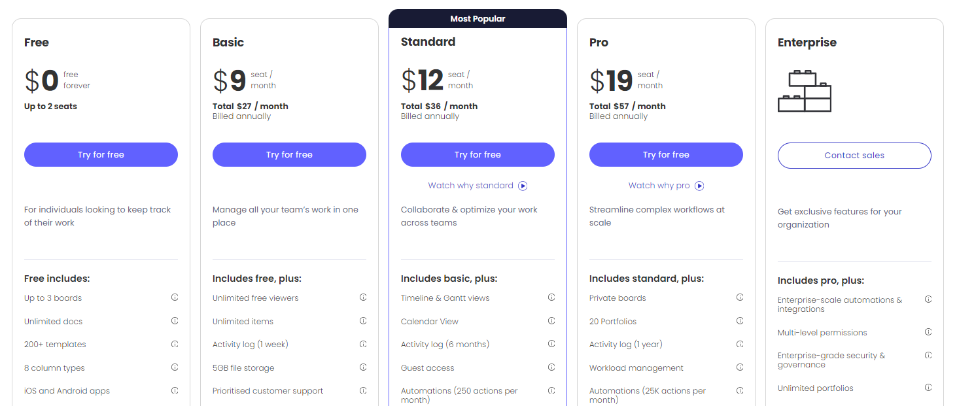Play the Watch why standard video

pyautogui.click(x=478, y=186)
